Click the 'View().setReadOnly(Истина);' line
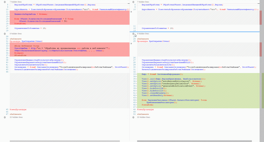The width and height of the screenshot is (264, 142). tap(158, 95)
